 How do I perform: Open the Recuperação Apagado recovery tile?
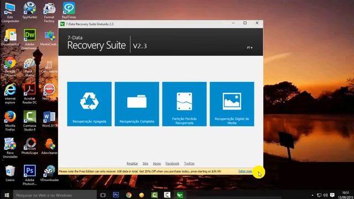tap(89, 104)
